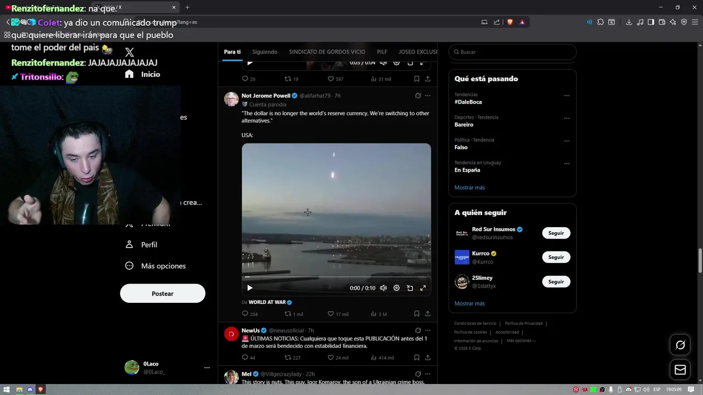Open video settings gear on main video
The width and height of the screenshot is (703, 395).
pos(397,288)
